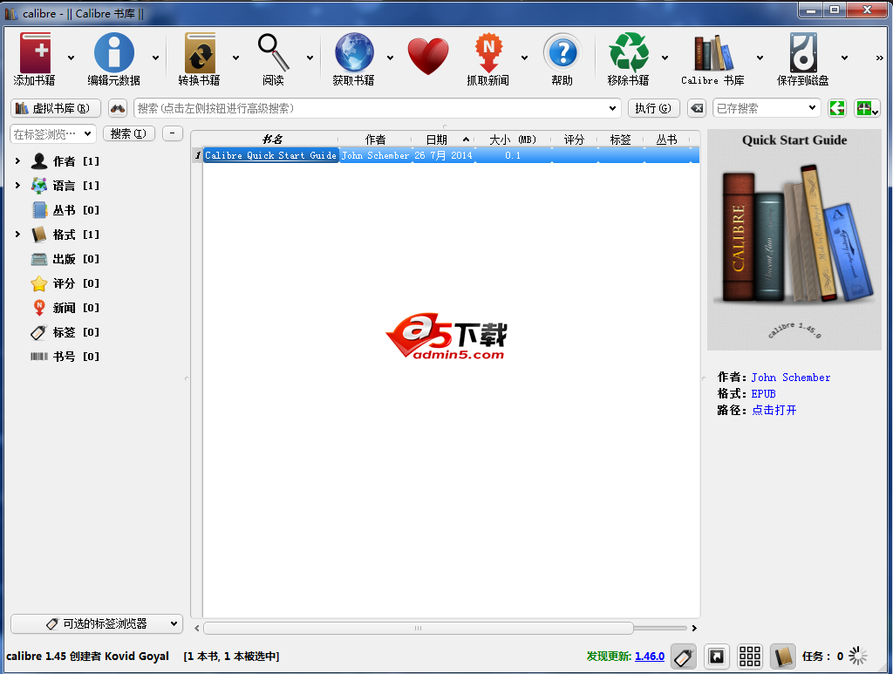This screenshot has height=674, width=893.
Task: Toggle the book details icon in status bar
Action: (x=783, y=657)
